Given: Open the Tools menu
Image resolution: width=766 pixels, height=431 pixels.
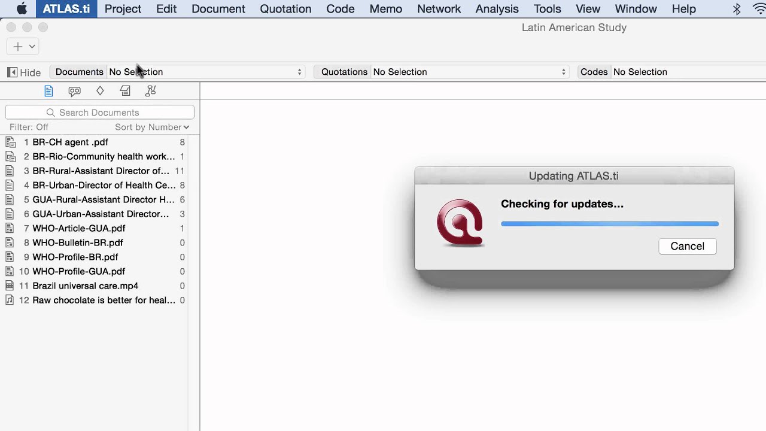Looking at the screenshot, I should click(548, 9).
